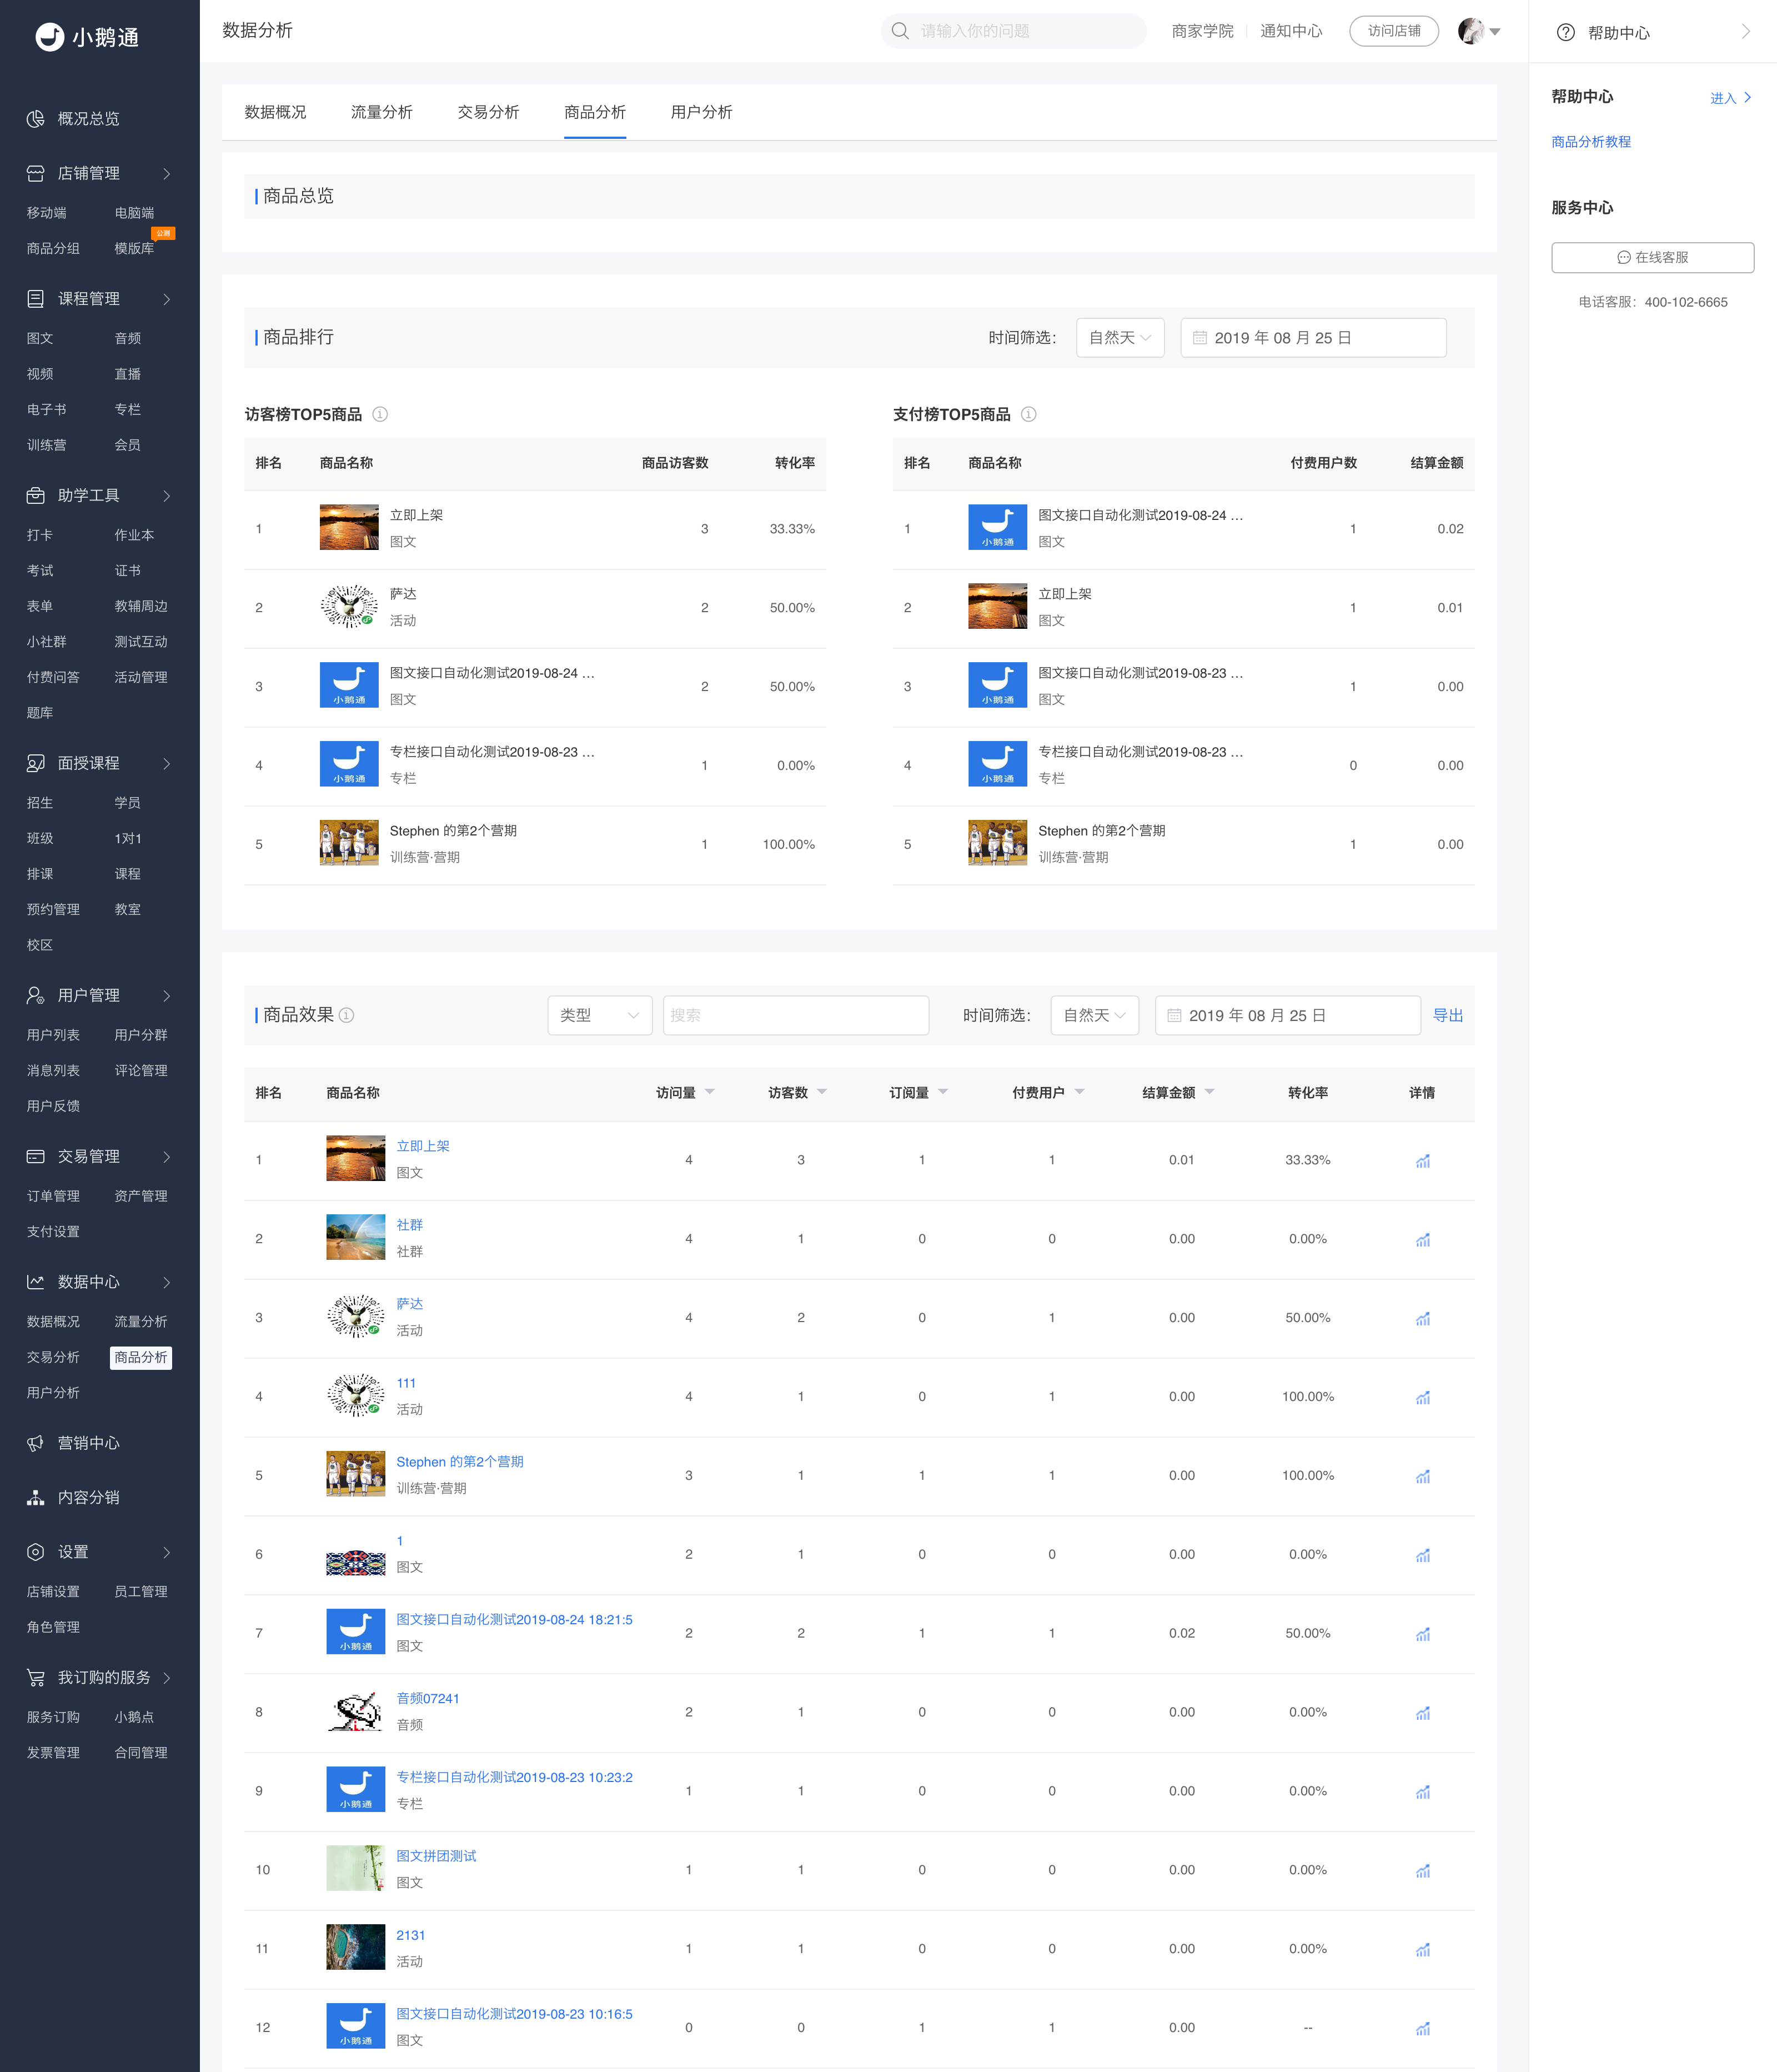Image resolution: width=1777 pixels, height=2072 pixels.
Task: Click the 小鹅通 logo
Action: coord(87,37)
